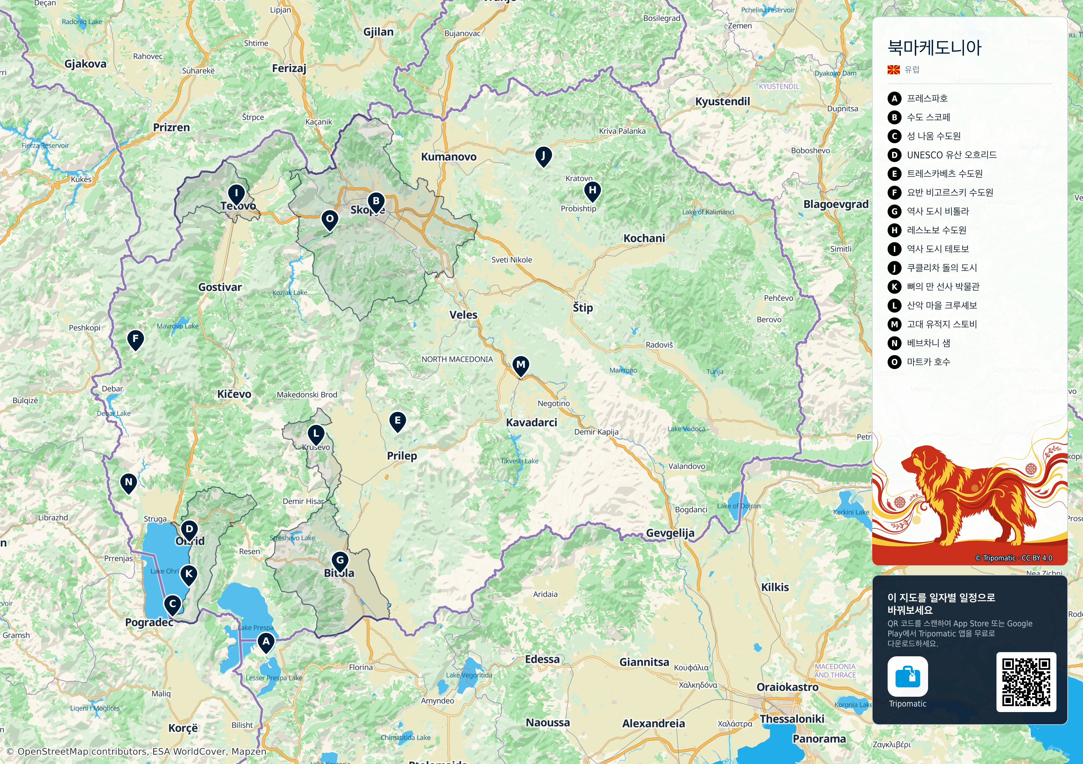Select map pin J near Kumanovo
1083x764 pixels.
[x=543, y=156]
